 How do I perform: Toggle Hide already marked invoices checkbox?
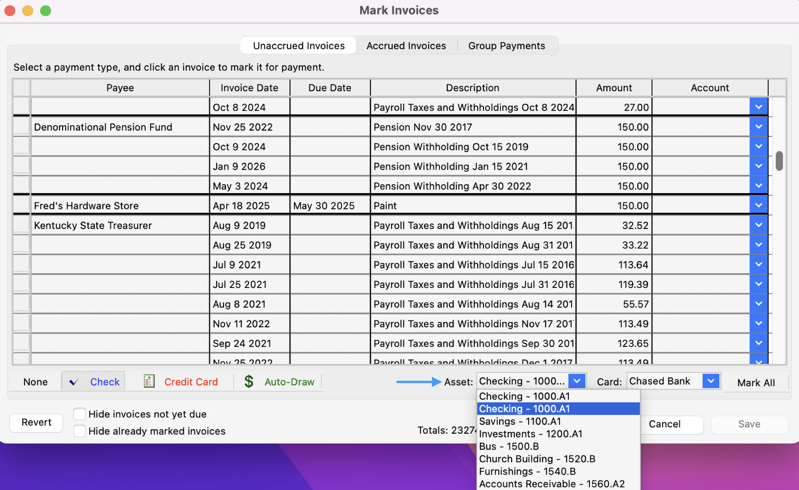(x=80, y=431)
